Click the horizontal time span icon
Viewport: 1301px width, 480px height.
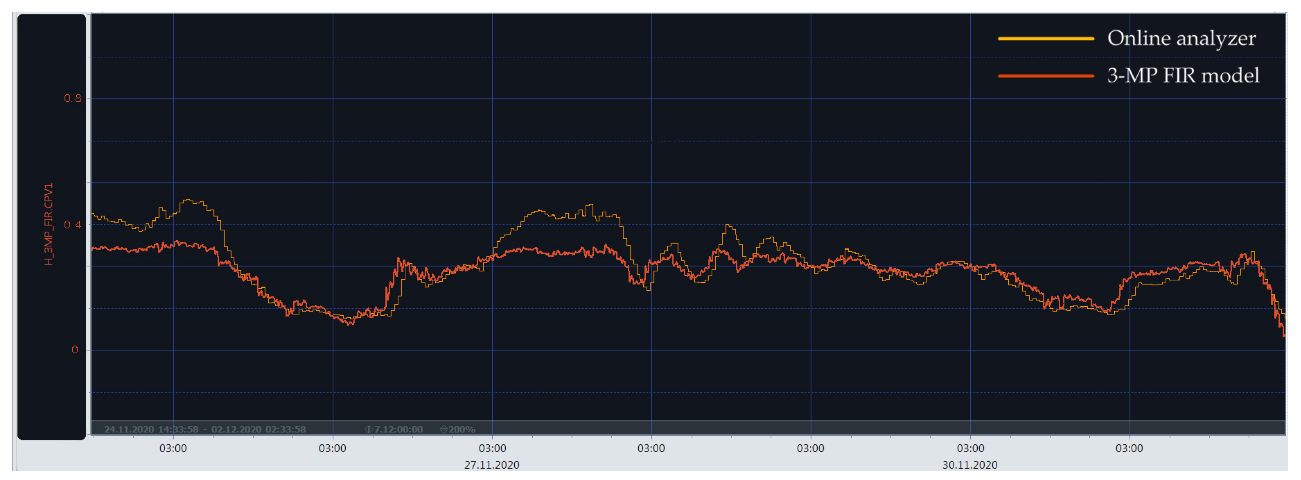(x=369, y=430)
